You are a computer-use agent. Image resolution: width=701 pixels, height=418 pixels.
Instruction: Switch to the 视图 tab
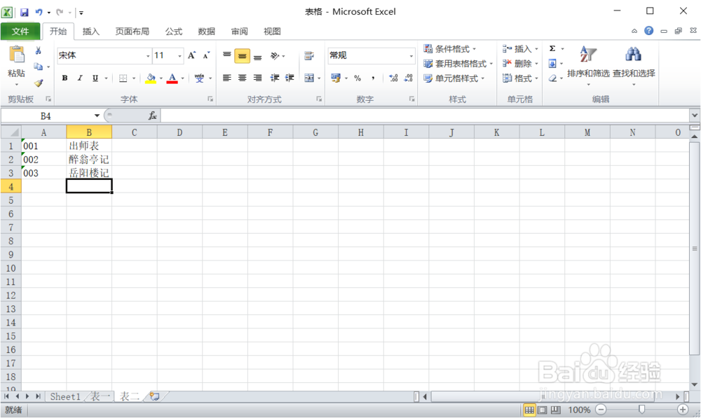pyautogui.click(x=272, y=32)
